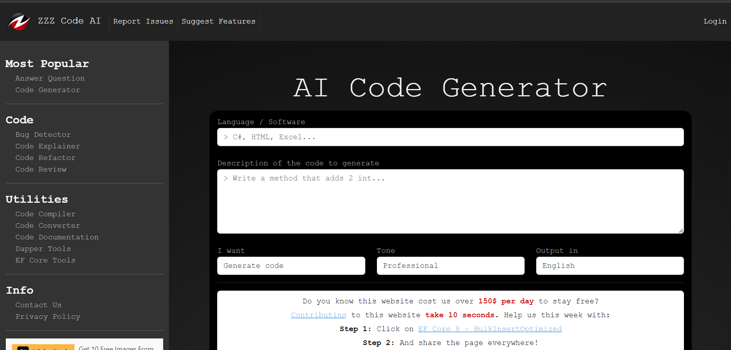View the Privacy Policy
This screenshot has height=350, width=731.
(x=48, y=316)
